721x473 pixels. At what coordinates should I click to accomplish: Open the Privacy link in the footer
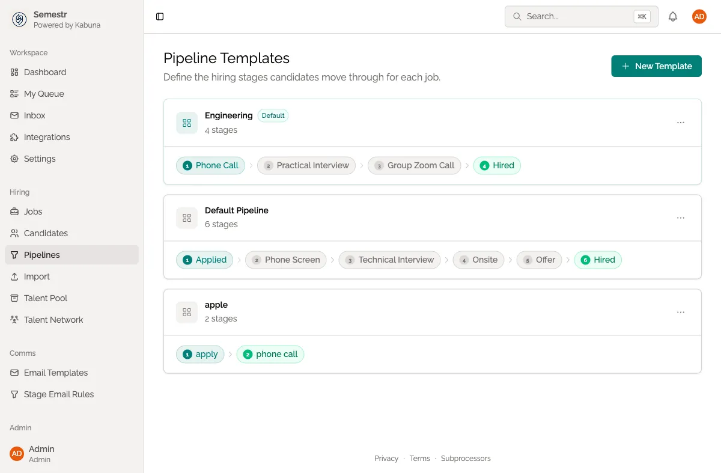[386, 458]
